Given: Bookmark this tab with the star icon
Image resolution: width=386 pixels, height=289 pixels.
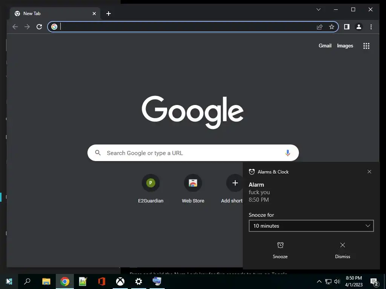Looking at the screenshot, I should coord(332,27).
